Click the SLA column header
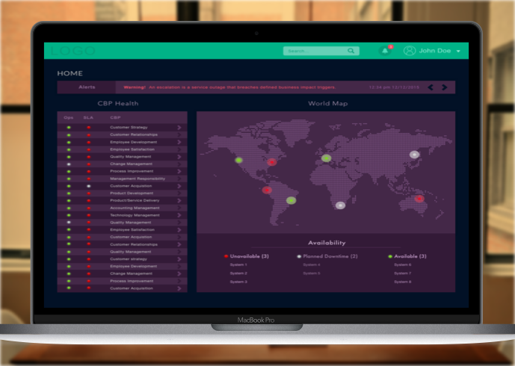Viewport: 515px width, 366px height. coord(88,117)
